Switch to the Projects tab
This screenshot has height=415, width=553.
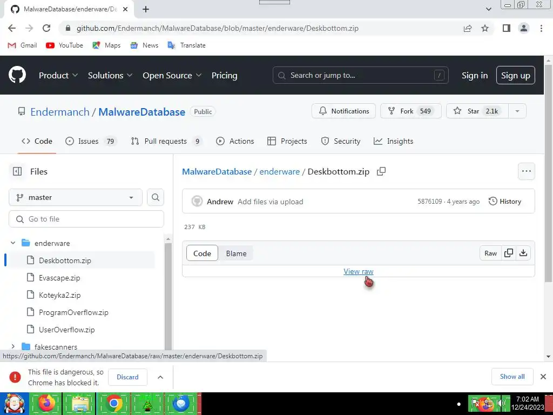point(287,141)
